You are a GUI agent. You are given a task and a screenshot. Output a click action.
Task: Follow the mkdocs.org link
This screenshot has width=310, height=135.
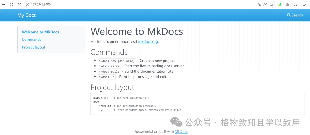148,42
